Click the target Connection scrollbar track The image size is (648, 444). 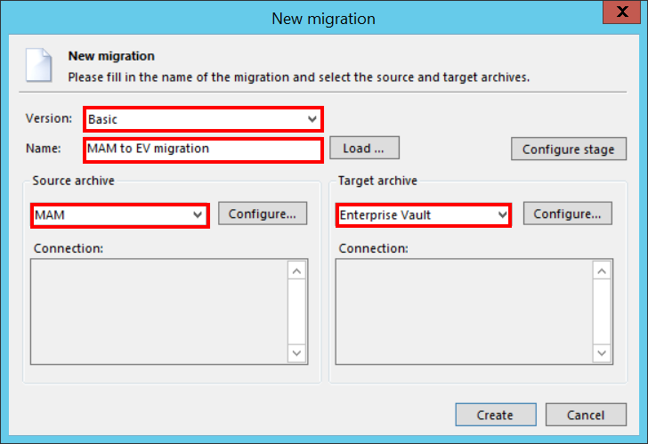click(x=603, y=311)
